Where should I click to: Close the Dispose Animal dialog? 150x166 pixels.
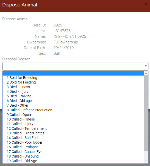146,4
